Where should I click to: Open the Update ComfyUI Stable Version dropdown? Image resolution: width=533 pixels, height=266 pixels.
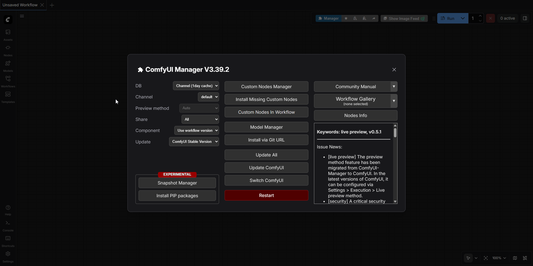(194, 142)
